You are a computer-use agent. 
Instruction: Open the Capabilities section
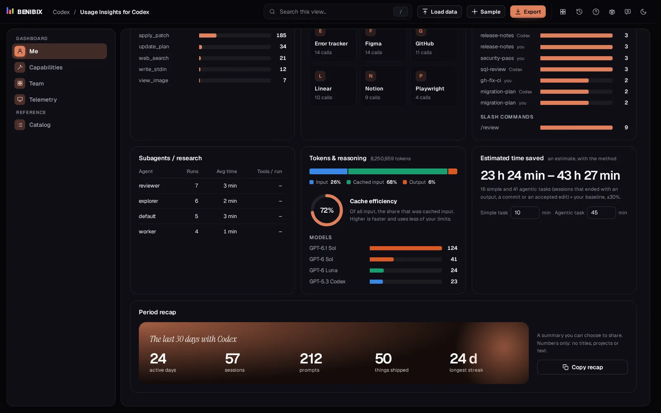[x=59, y=67]
